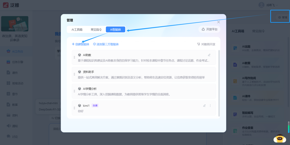290x145 pixels.
Task: Close the 管理 dialog
Action: click(x=218, y=22)
